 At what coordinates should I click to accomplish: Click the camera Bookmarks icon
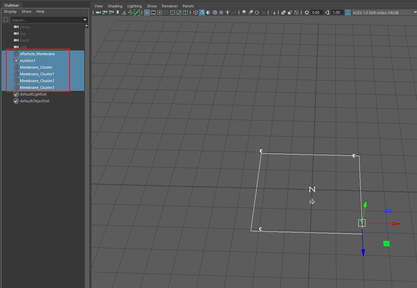[x=117, y=12]
